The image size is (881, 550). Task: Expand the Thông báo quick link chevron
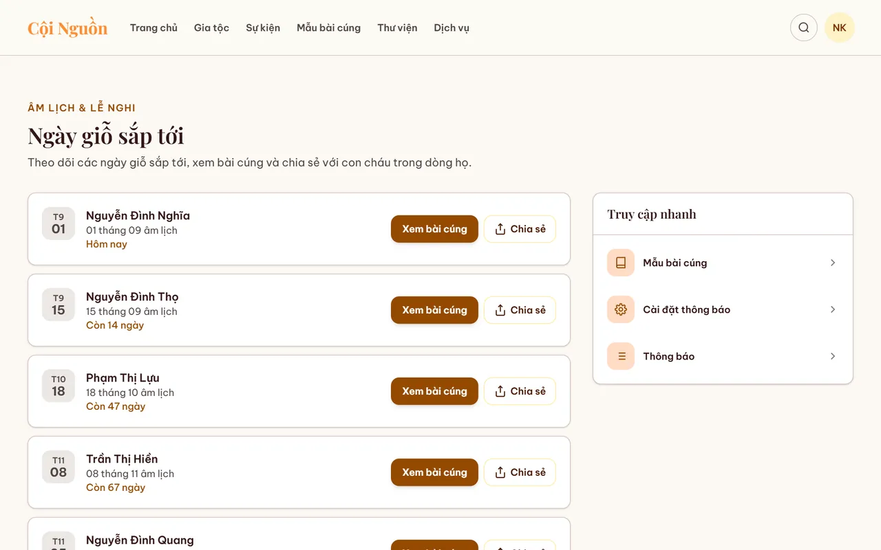[833, 356]
